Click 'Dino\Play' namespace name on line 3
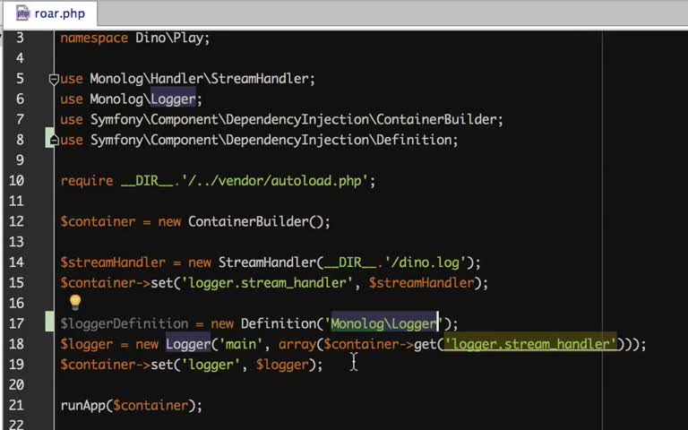Screen dimensions: 688x430 [x=169, y=38]
